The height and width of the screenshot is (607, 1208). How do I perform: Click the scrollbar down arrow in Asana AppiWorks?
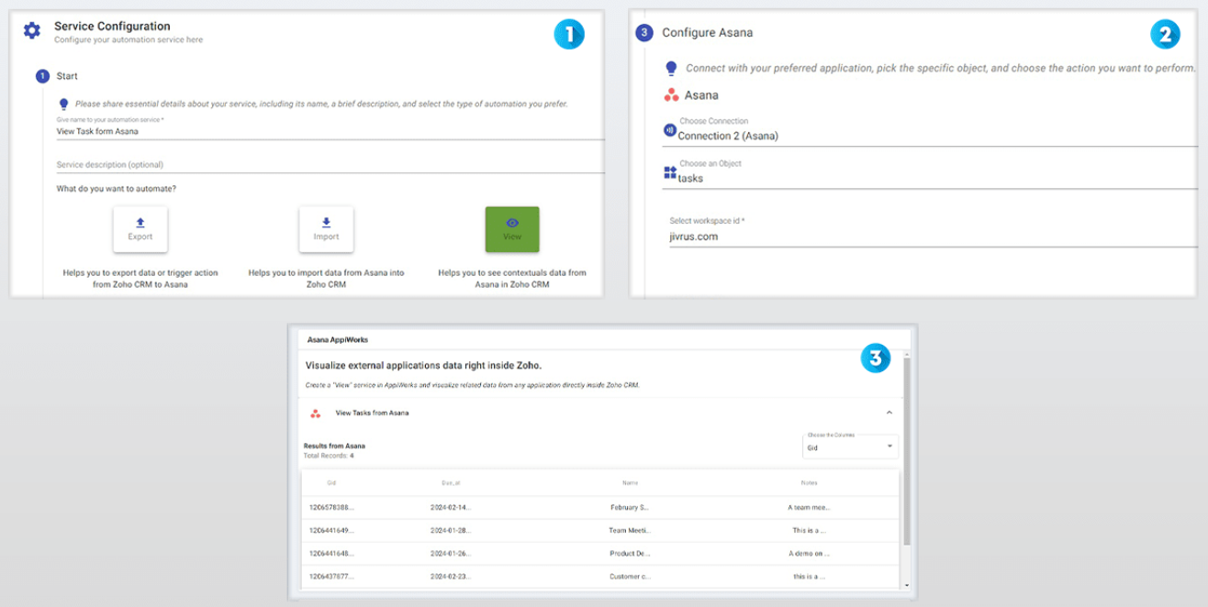[x=908, y=585]
